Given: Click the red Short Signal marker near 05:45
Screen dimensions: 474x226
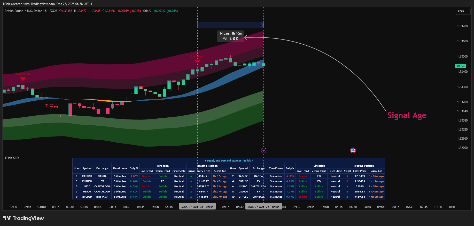Looking at the screenshot, I should [x=197, y=61].
